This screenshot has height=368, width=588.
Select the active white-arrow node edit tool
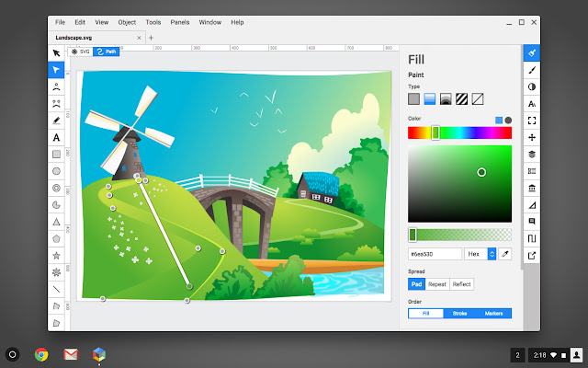click(56, 70)
